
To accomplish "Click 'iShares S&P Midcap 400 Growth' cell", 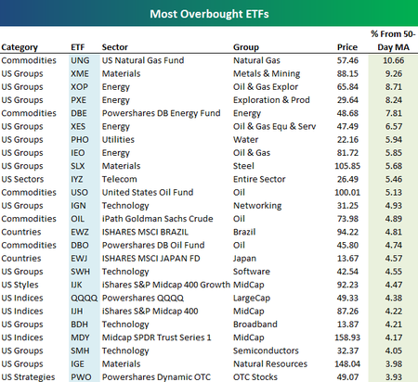I will (166, 285).
